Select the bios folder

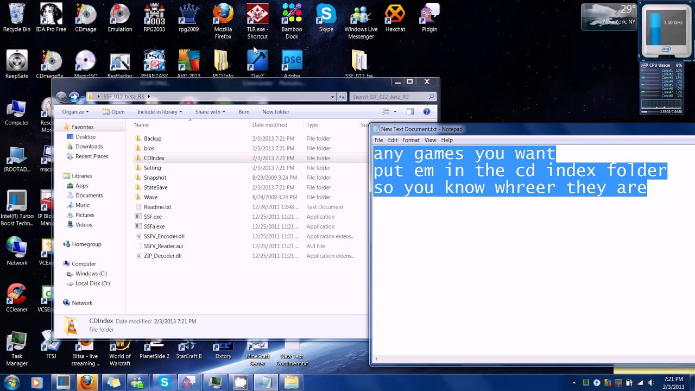[x=149, y=148]
